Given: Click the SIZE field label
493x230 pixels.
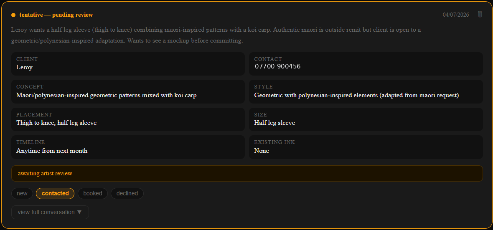Looking at the screenshot, I should [x=261, y=115].
